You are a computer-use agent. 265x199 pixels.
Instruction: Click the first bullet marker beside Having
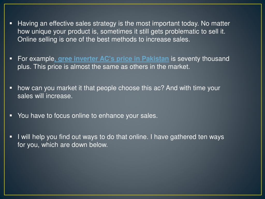pyautogui.click(x=11, y=23)
